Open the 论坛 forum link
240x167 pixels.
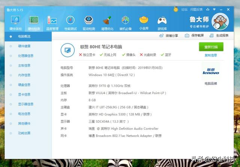pos(184,9)
